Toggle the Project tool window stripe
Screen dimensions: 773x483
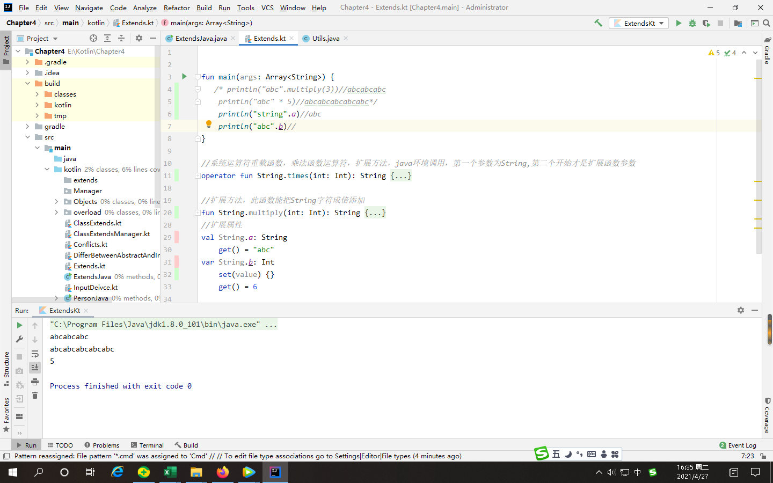coord(6,49)
